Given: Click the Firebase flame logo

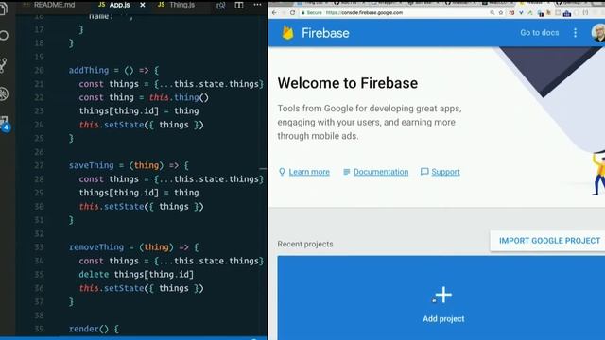Looking at the screenshot, I should pos(287,33).
